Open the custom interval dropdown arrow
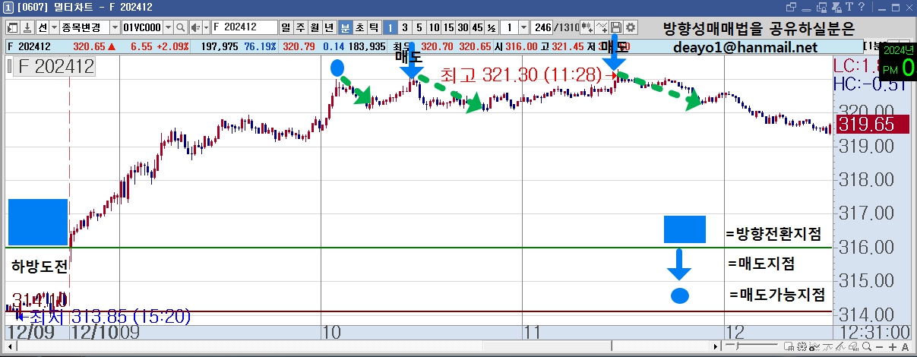Screen dimensions: 917x357 524,27
